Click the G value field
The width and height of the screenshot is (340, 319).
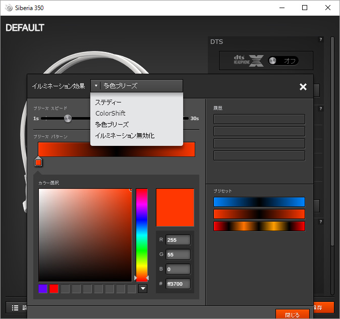click(178, 254)
